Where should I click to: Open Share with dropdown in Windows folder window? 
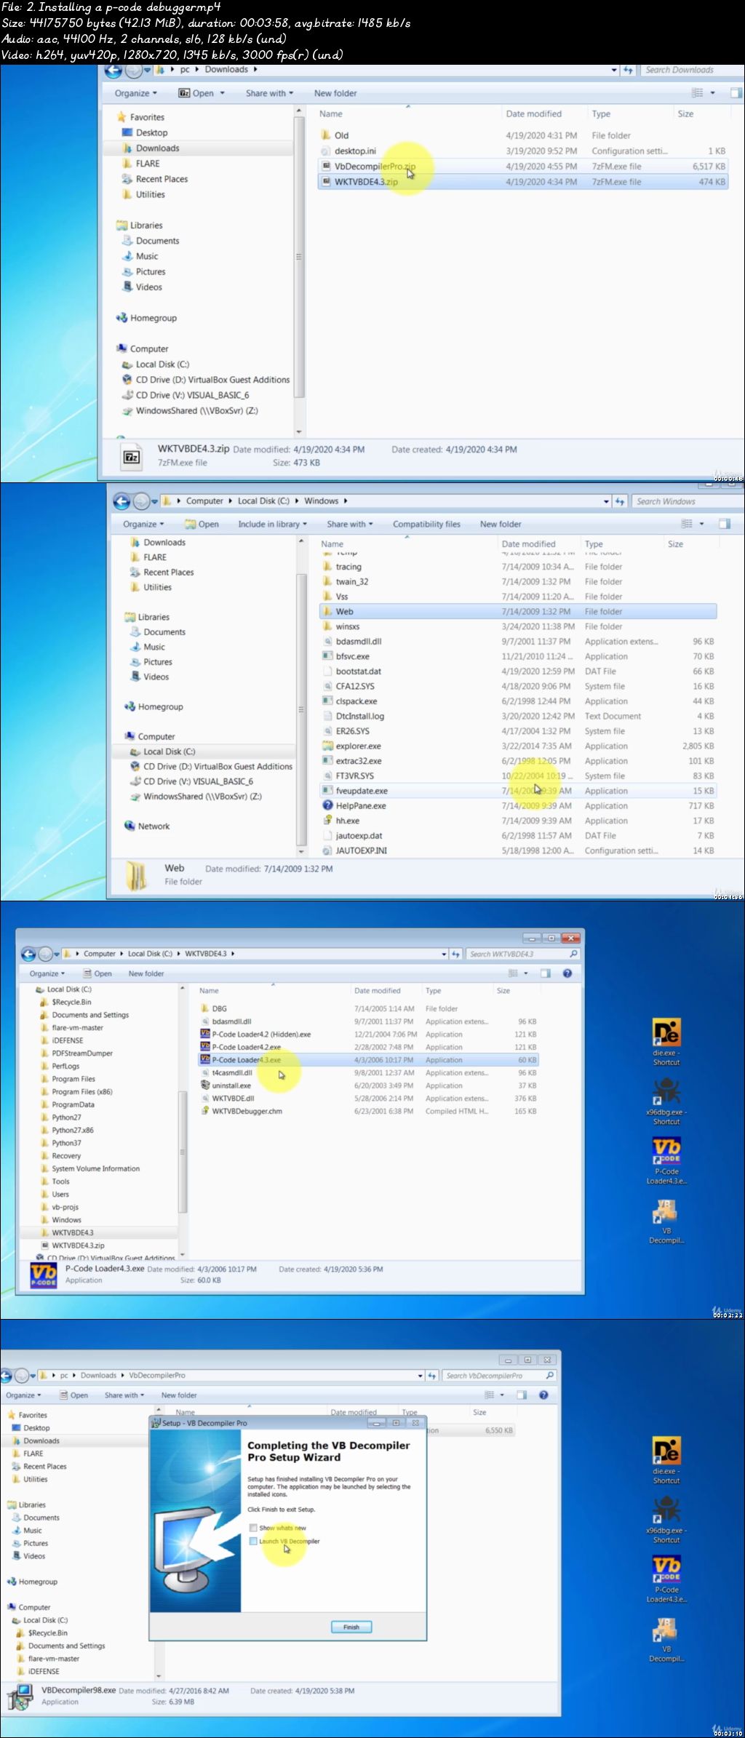(349, 524)
